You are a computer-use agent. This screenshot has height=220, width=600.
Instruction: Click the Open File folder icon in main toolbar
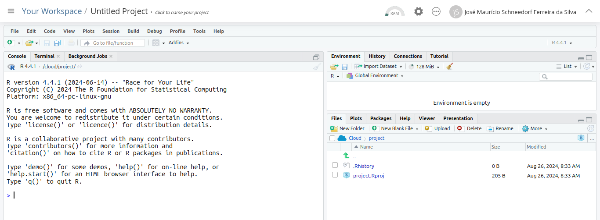pos(29,43)
